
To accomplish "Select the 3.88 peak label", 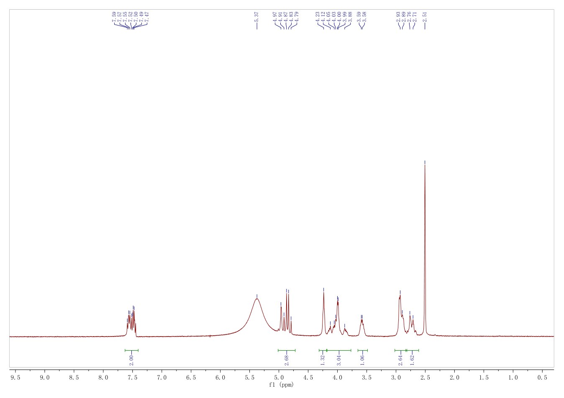I will click(350, 17).
